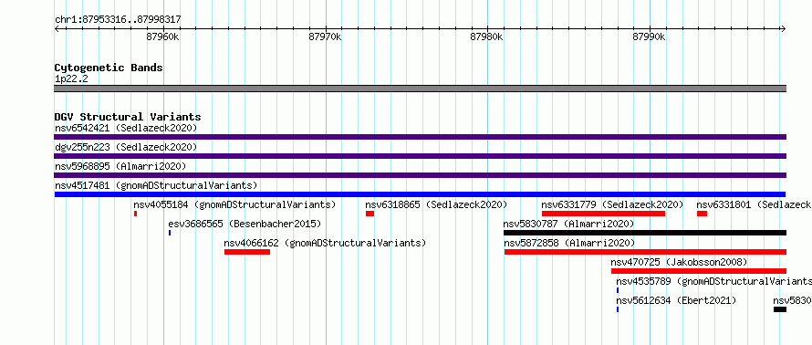Screen dimensions: 812x345
Task: Click the nsv6542421 (Sedlazeck2020) label
Action: [x=126, y=128]
